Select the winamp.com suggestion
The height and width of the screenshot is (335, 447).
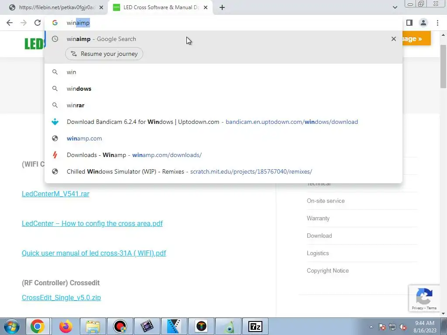click(223, 138)
